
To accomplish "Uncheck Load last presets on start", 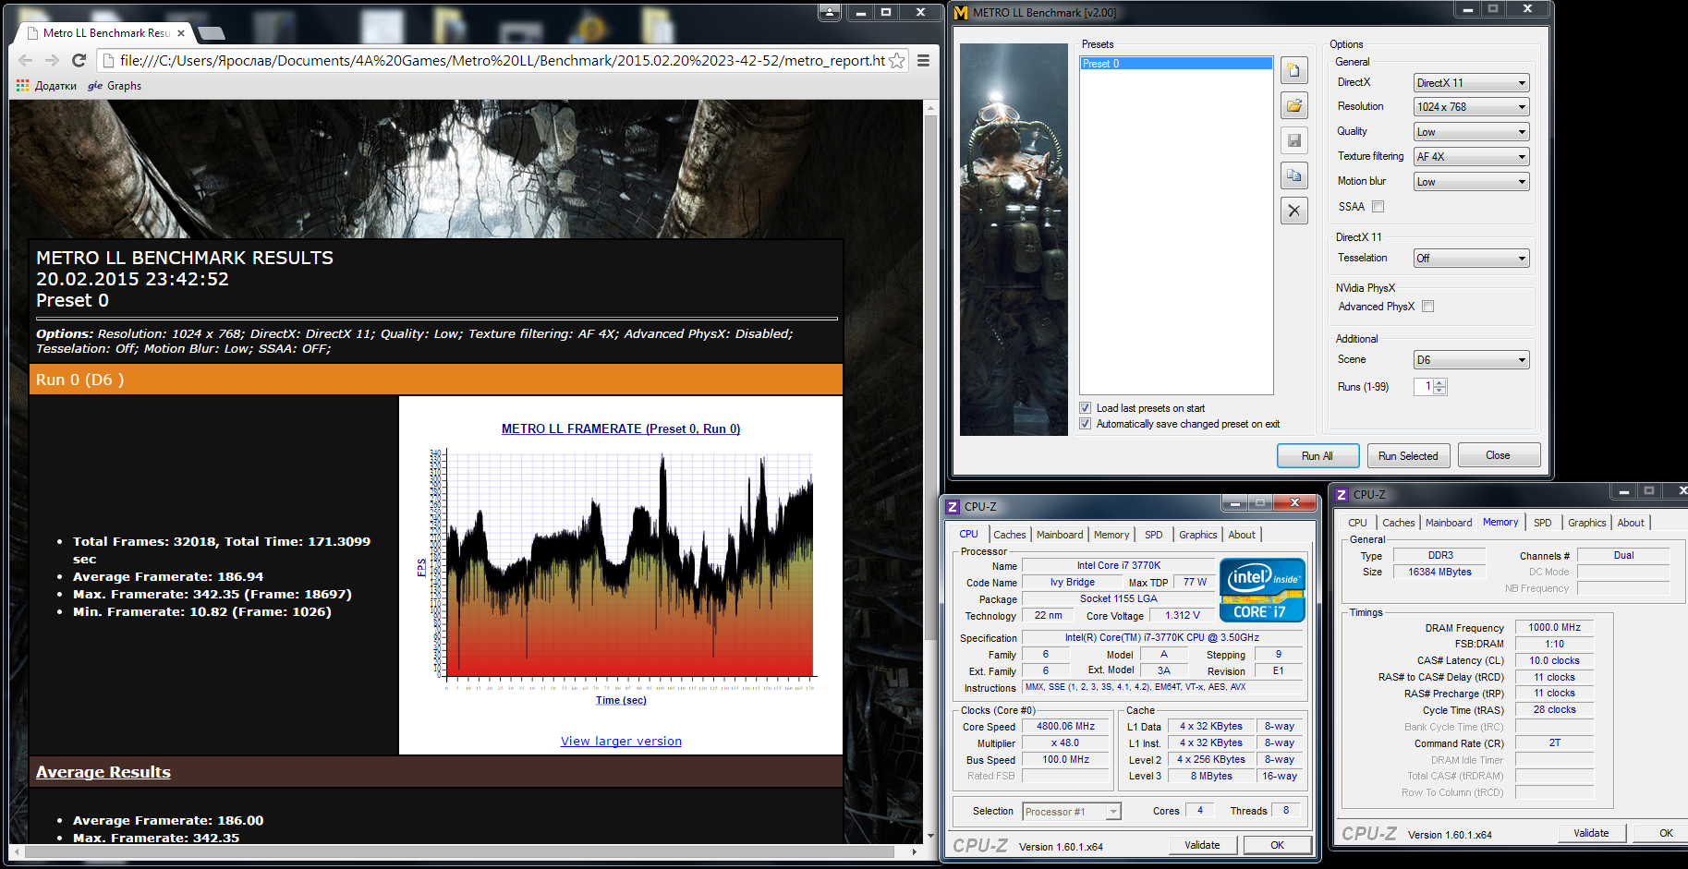I will (1086, 408).
